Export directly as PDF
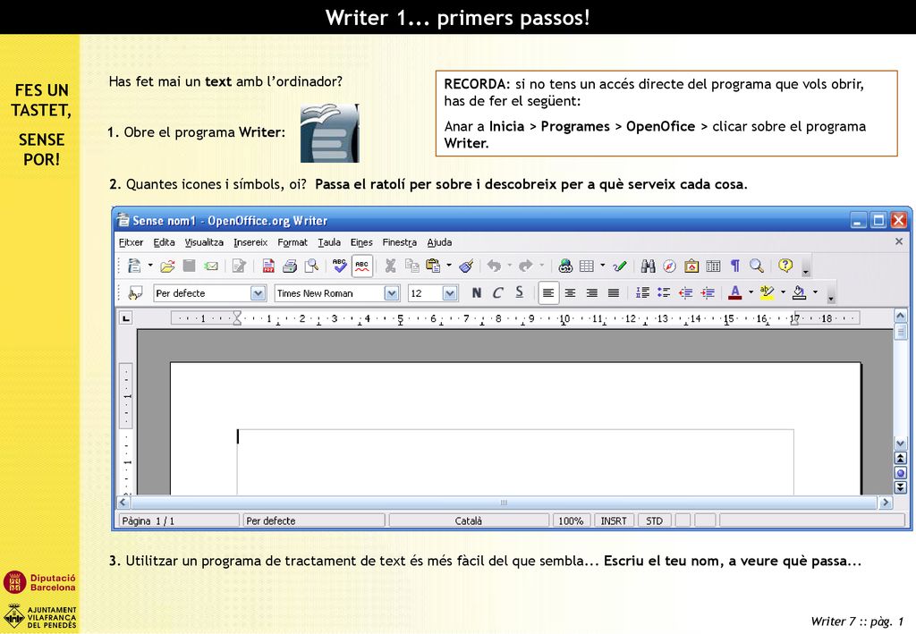 (x=268, y=266)
